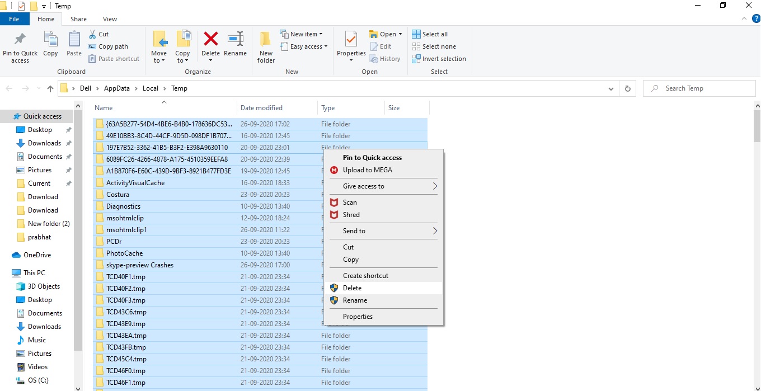Expand the New item dropdown
761x391 pixels.
pyautogui.click(x=306, y=34)
